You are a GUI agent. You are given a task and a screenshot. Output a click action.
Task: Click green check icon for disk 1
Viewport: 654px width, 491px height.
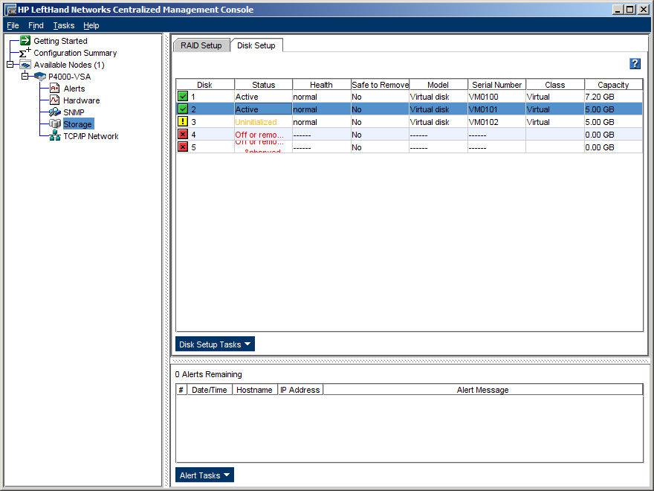(x=183, y=97)
